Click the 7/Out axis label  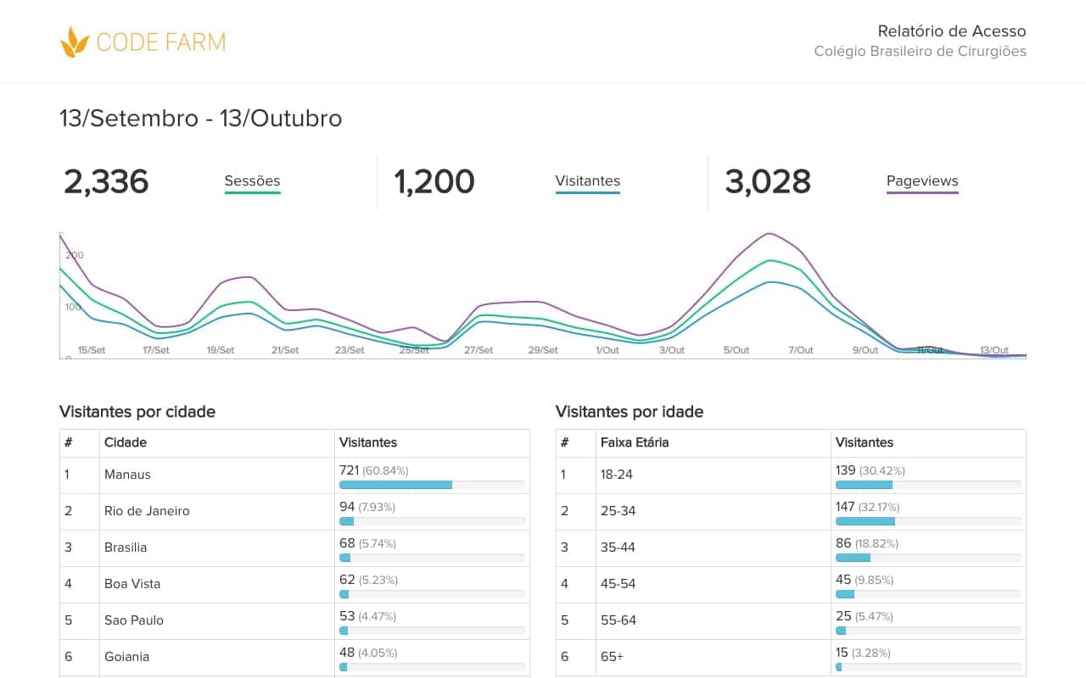[x=801, y=350]
